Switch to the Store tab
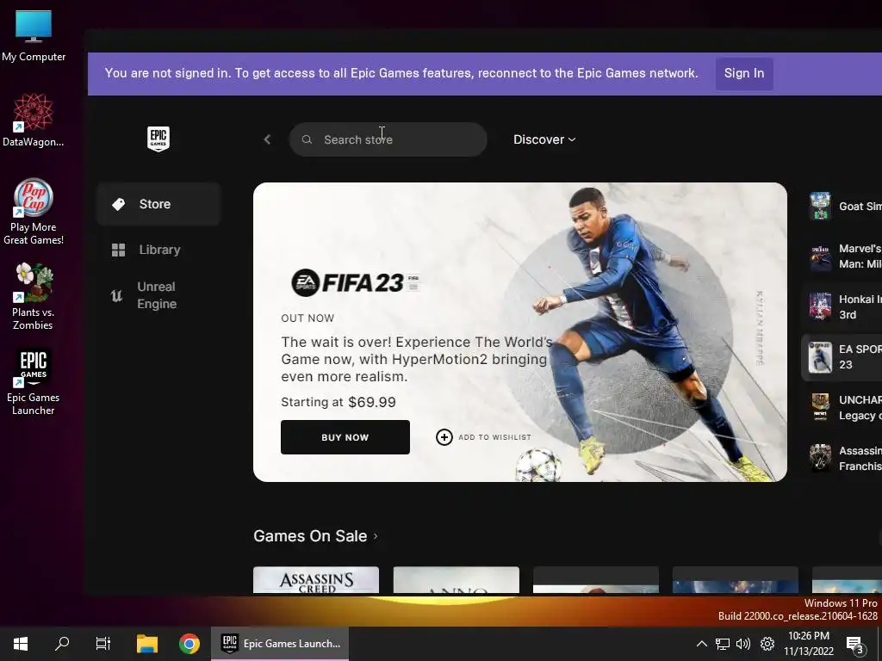Viewport: 882px width, 661px height. click(x=158, y=204)
